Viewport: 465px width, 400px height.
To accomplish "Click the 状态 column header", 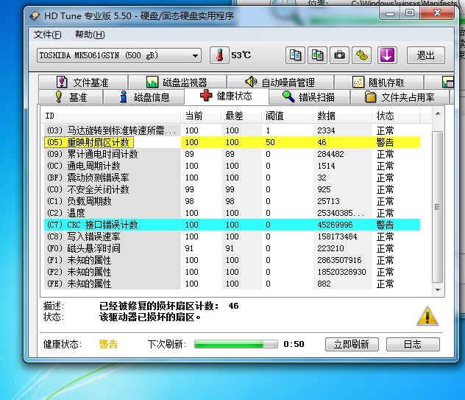I will [396, 116].
